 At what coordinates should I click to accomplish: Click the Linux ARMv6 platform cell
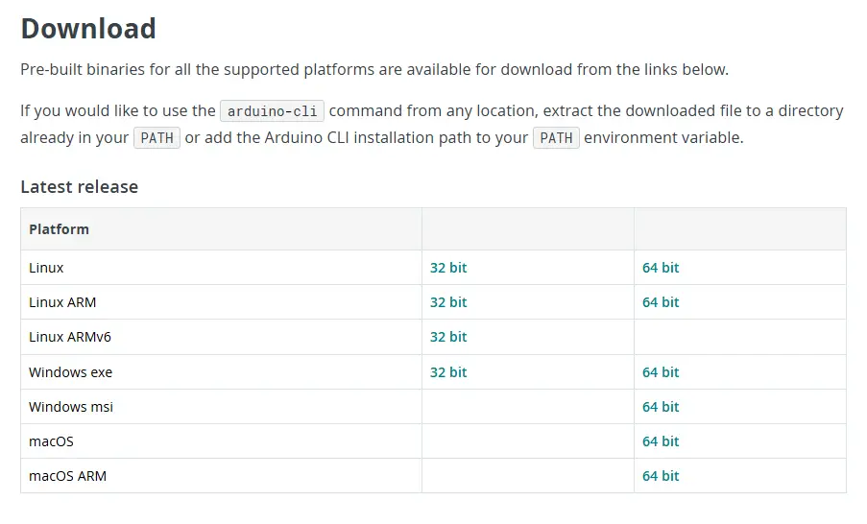(221, 337)
